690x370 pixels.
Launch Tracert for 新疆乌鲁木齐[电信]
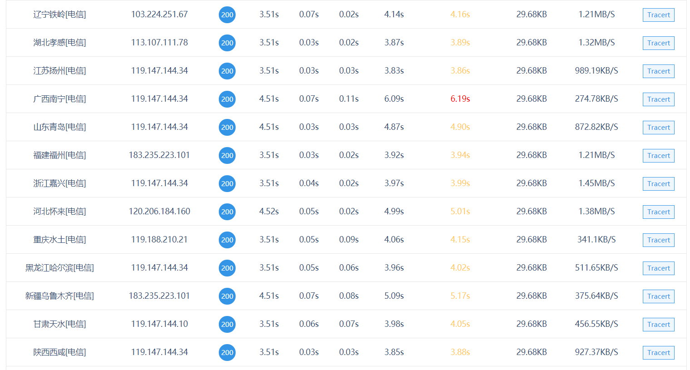click(658, 296)
